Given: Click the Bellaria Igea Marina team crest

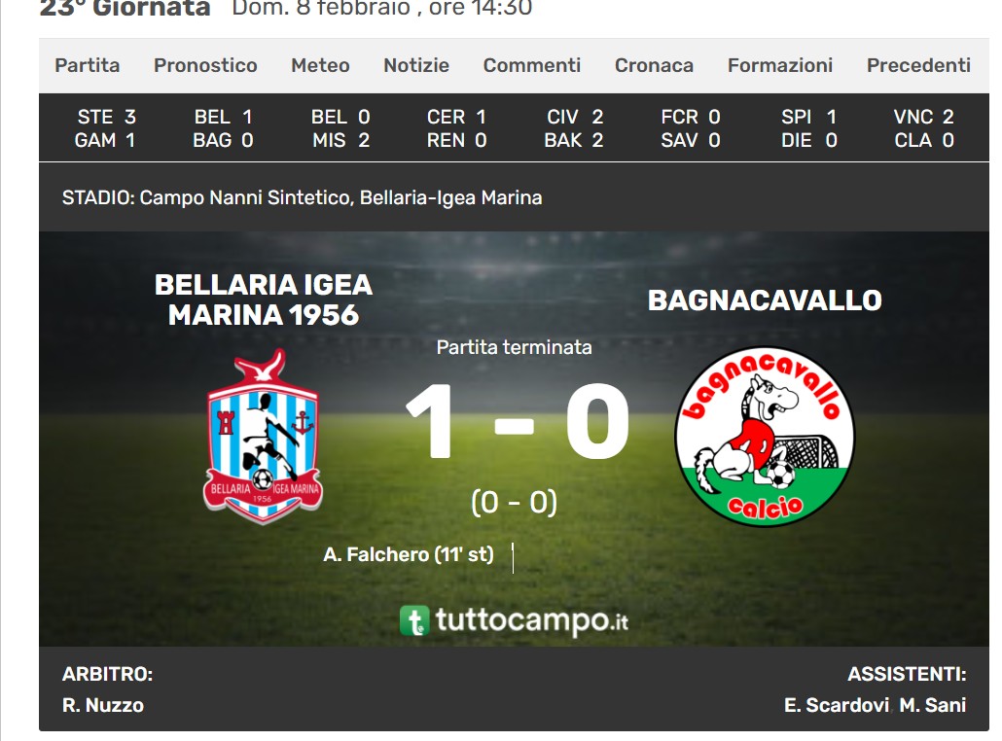Looking at the screenshot, I should [x=263, y=437].
